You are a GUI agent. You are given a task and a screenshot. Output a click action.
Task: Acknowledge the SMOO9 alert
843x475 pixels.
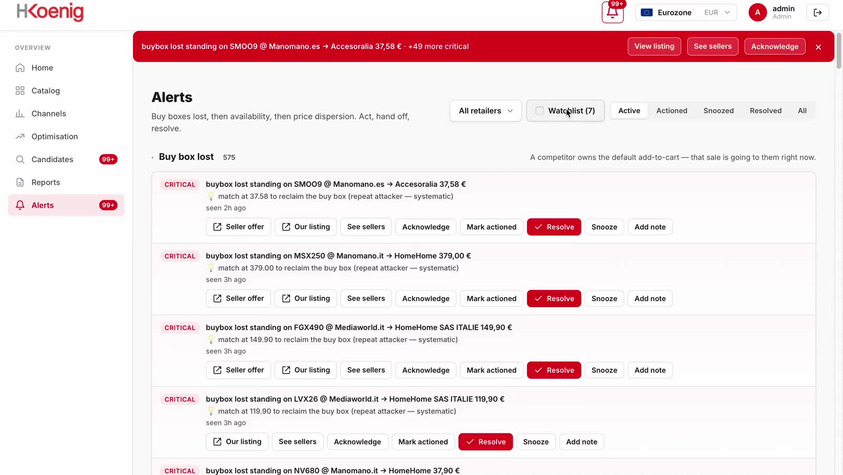(426, 227)
